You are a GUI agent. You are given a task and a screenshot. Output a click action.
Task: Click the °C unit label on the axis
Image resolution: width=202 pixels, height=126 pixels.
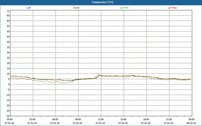click(x=8, y=11)
